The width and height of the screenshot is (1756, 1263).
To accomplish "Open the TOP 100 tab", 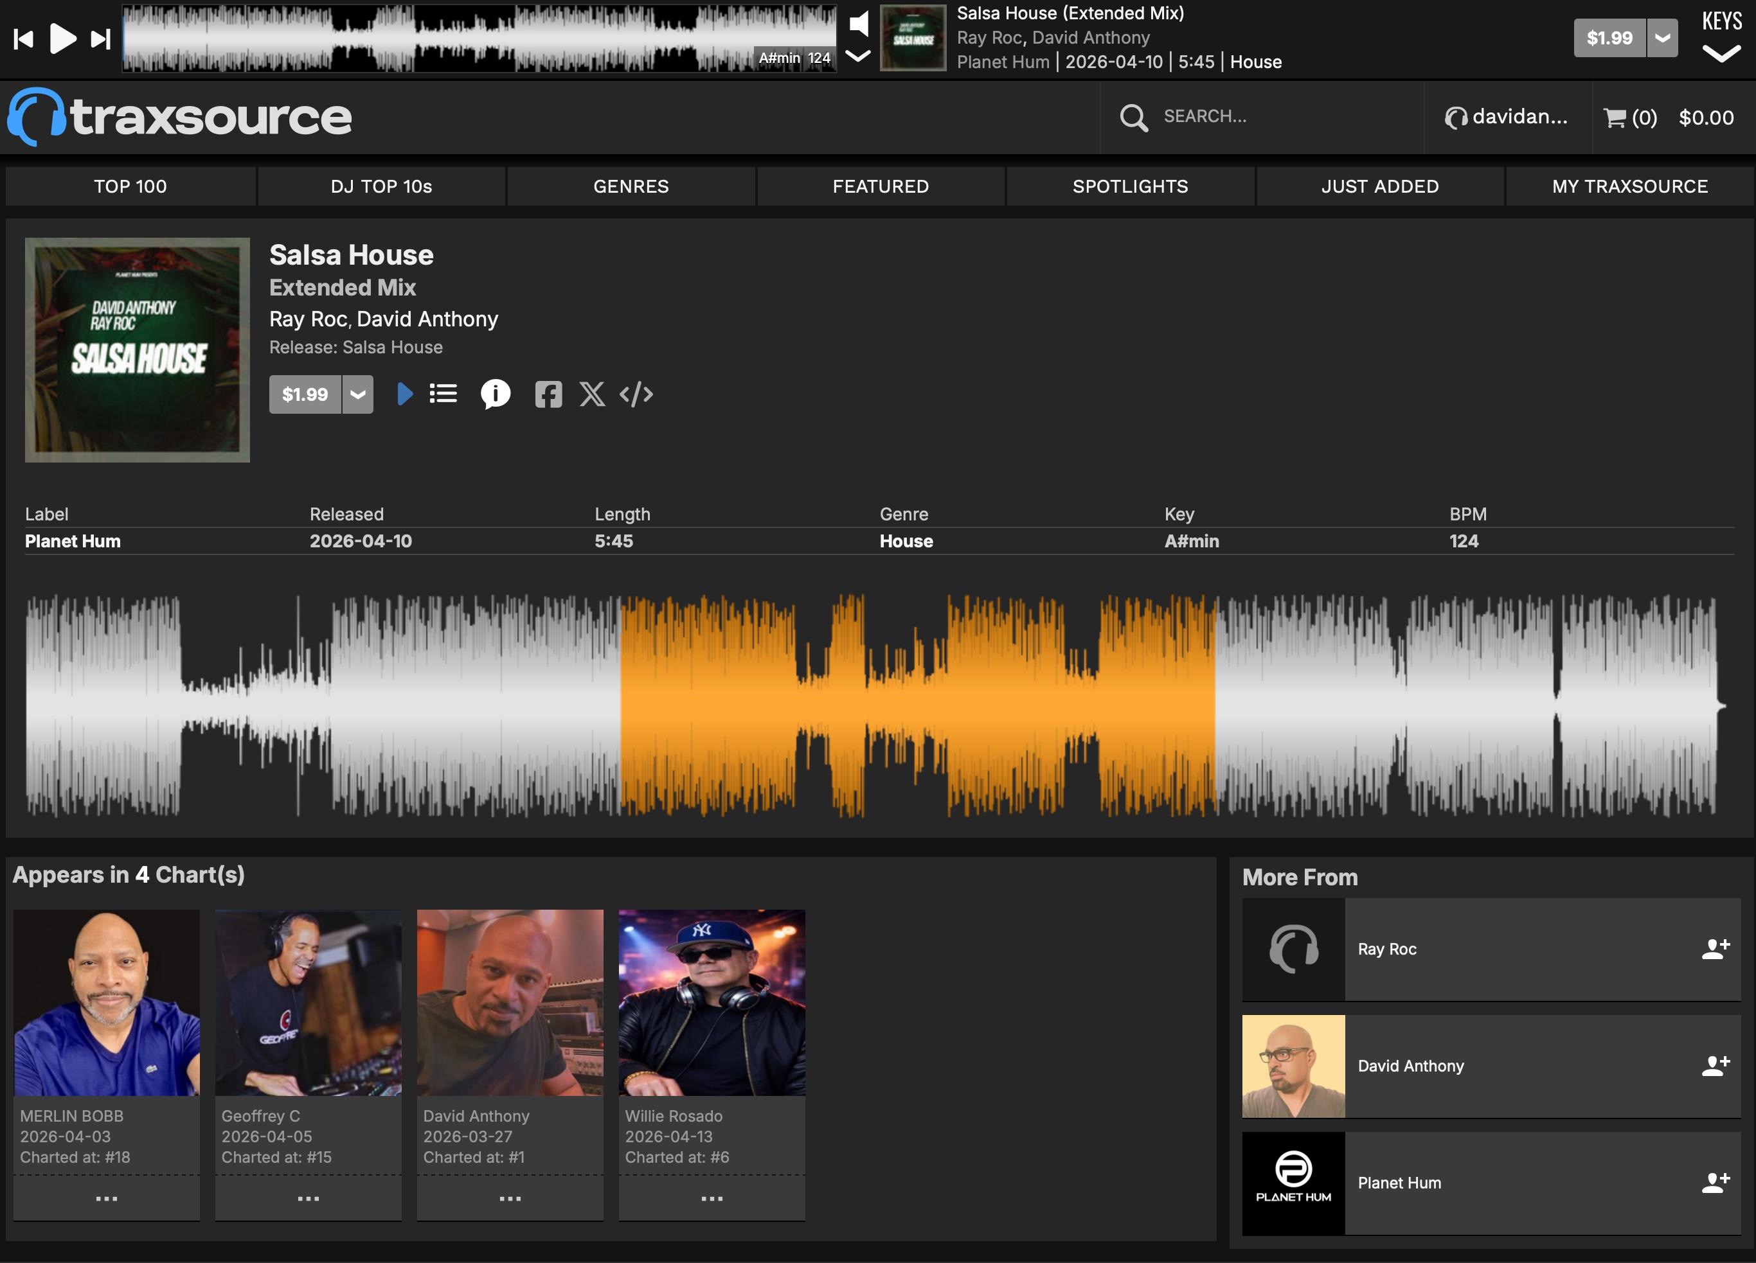I will point(131,186).
